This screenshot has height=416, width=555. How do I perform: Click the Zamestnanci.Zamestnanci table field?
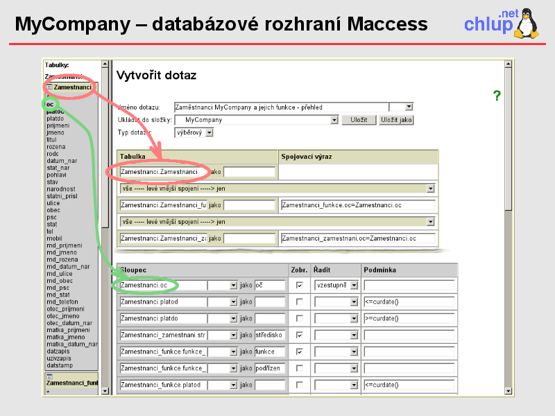(x=164, y=172)
